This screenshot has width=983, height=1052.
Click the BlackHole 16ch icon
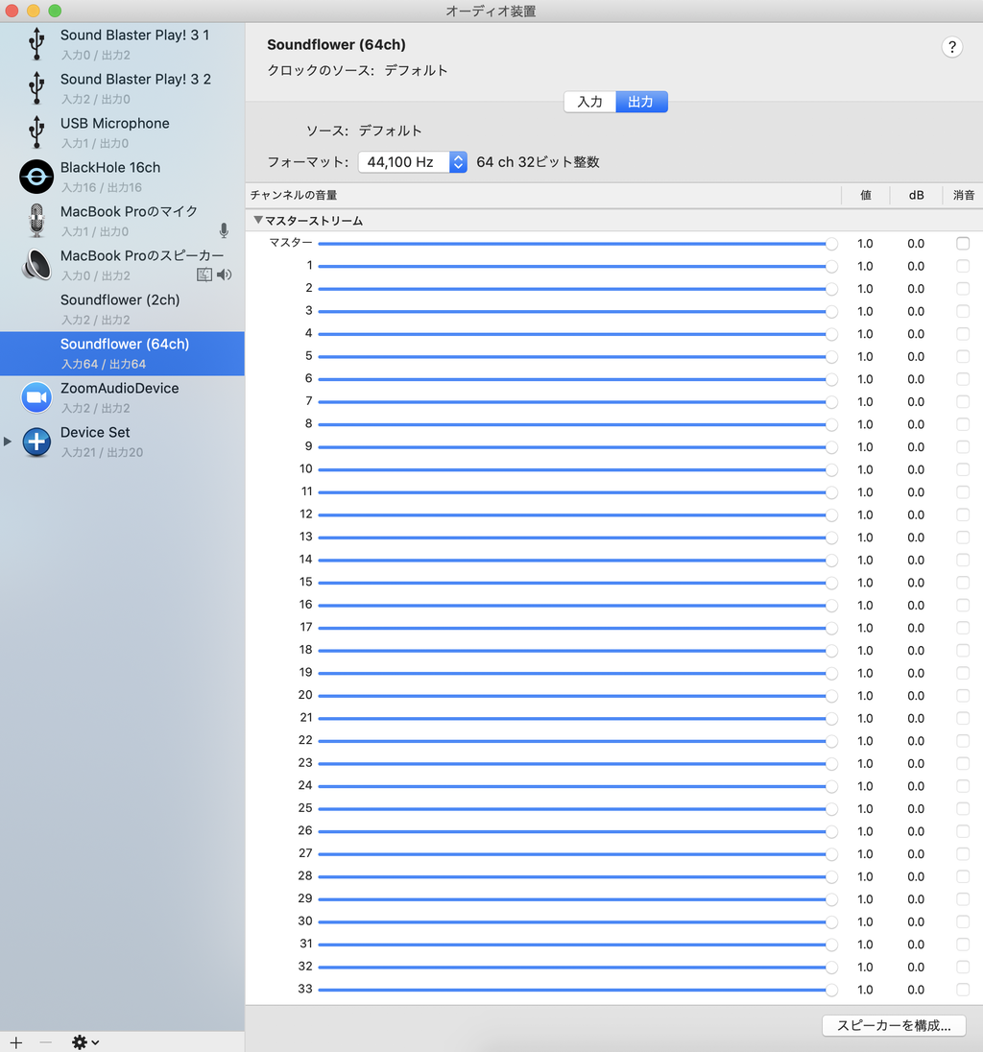click(36, 177)
